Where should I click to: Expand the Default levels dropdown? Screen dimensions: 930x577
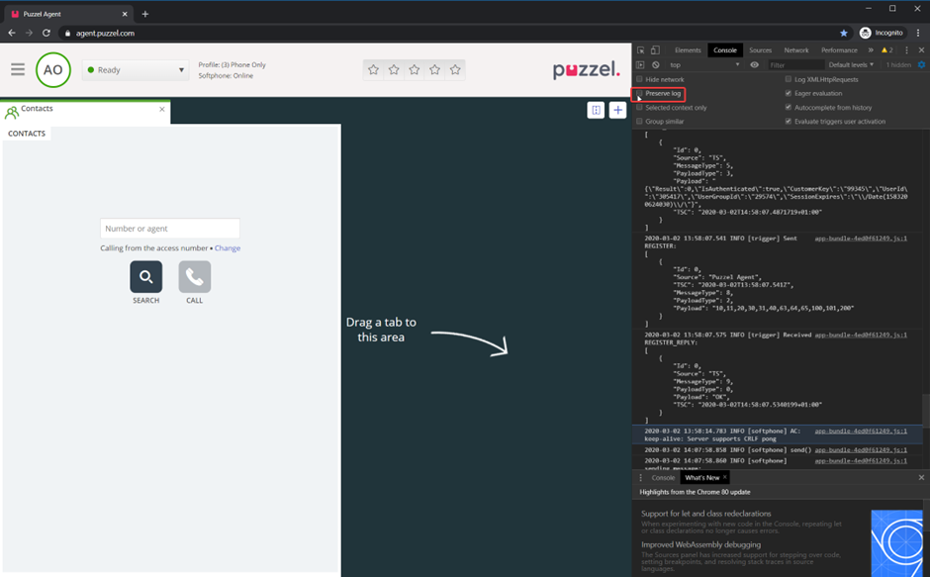[x=851, y=65]
